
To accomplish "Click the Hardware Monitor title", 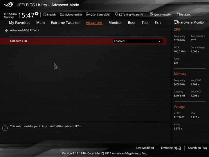I will [191, 22].
